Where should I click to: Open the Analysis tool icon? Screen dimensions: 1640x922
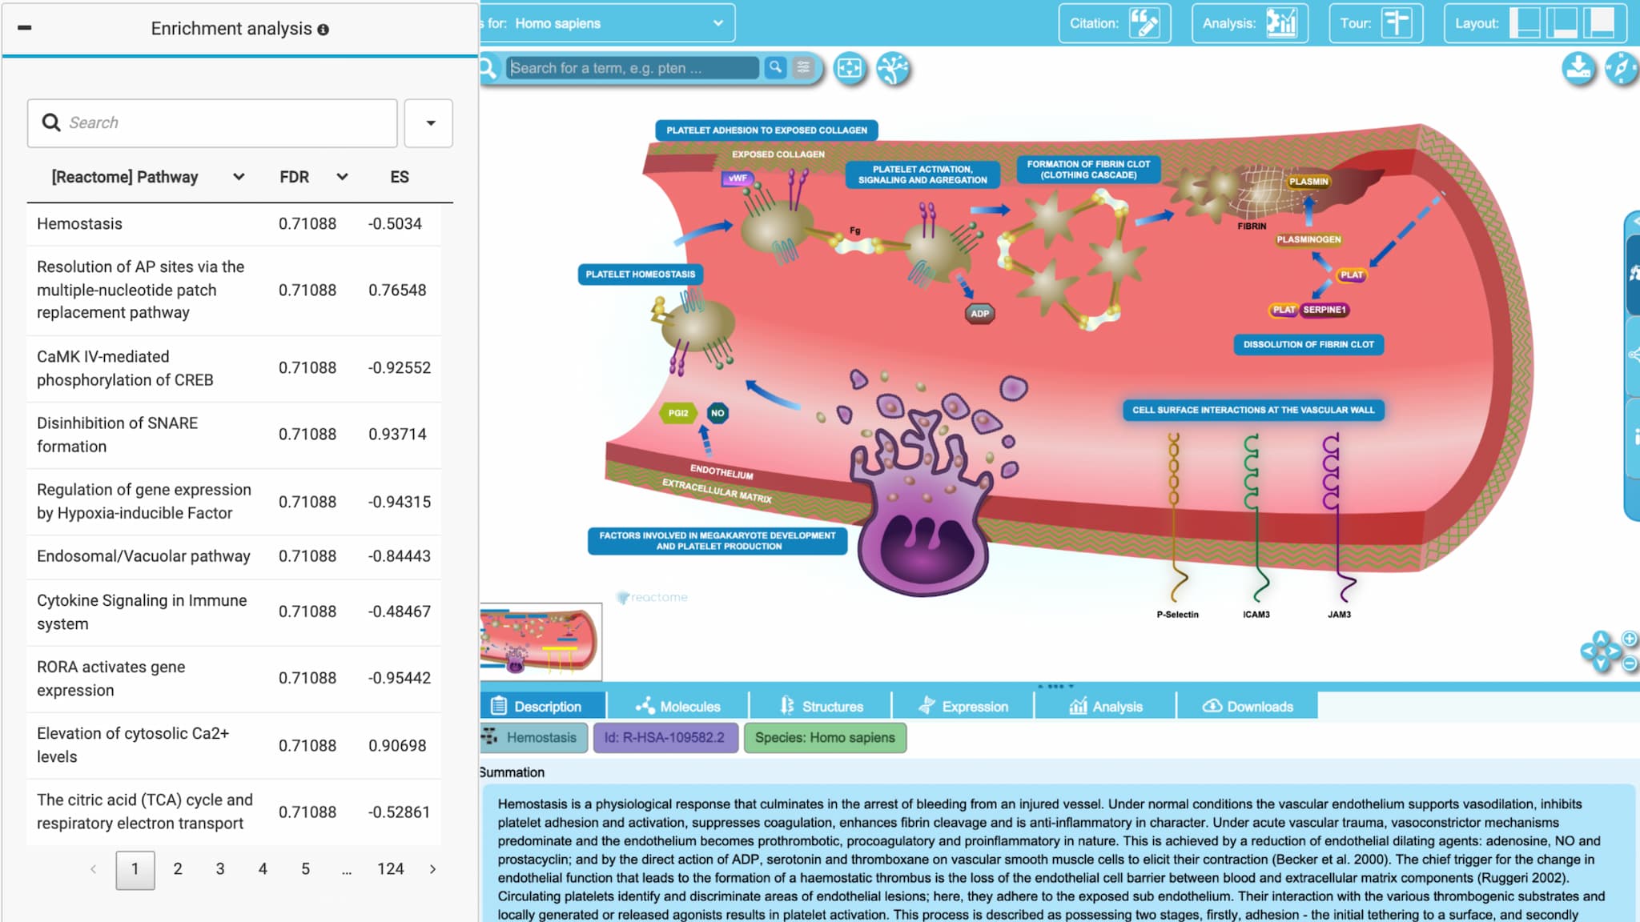coord(1281,23)
